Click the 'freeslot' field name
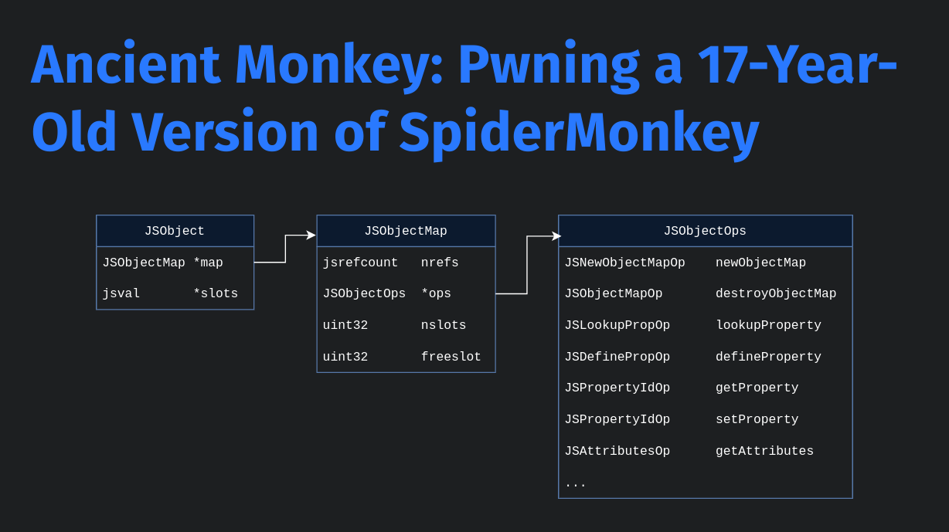 pos(451,357)
